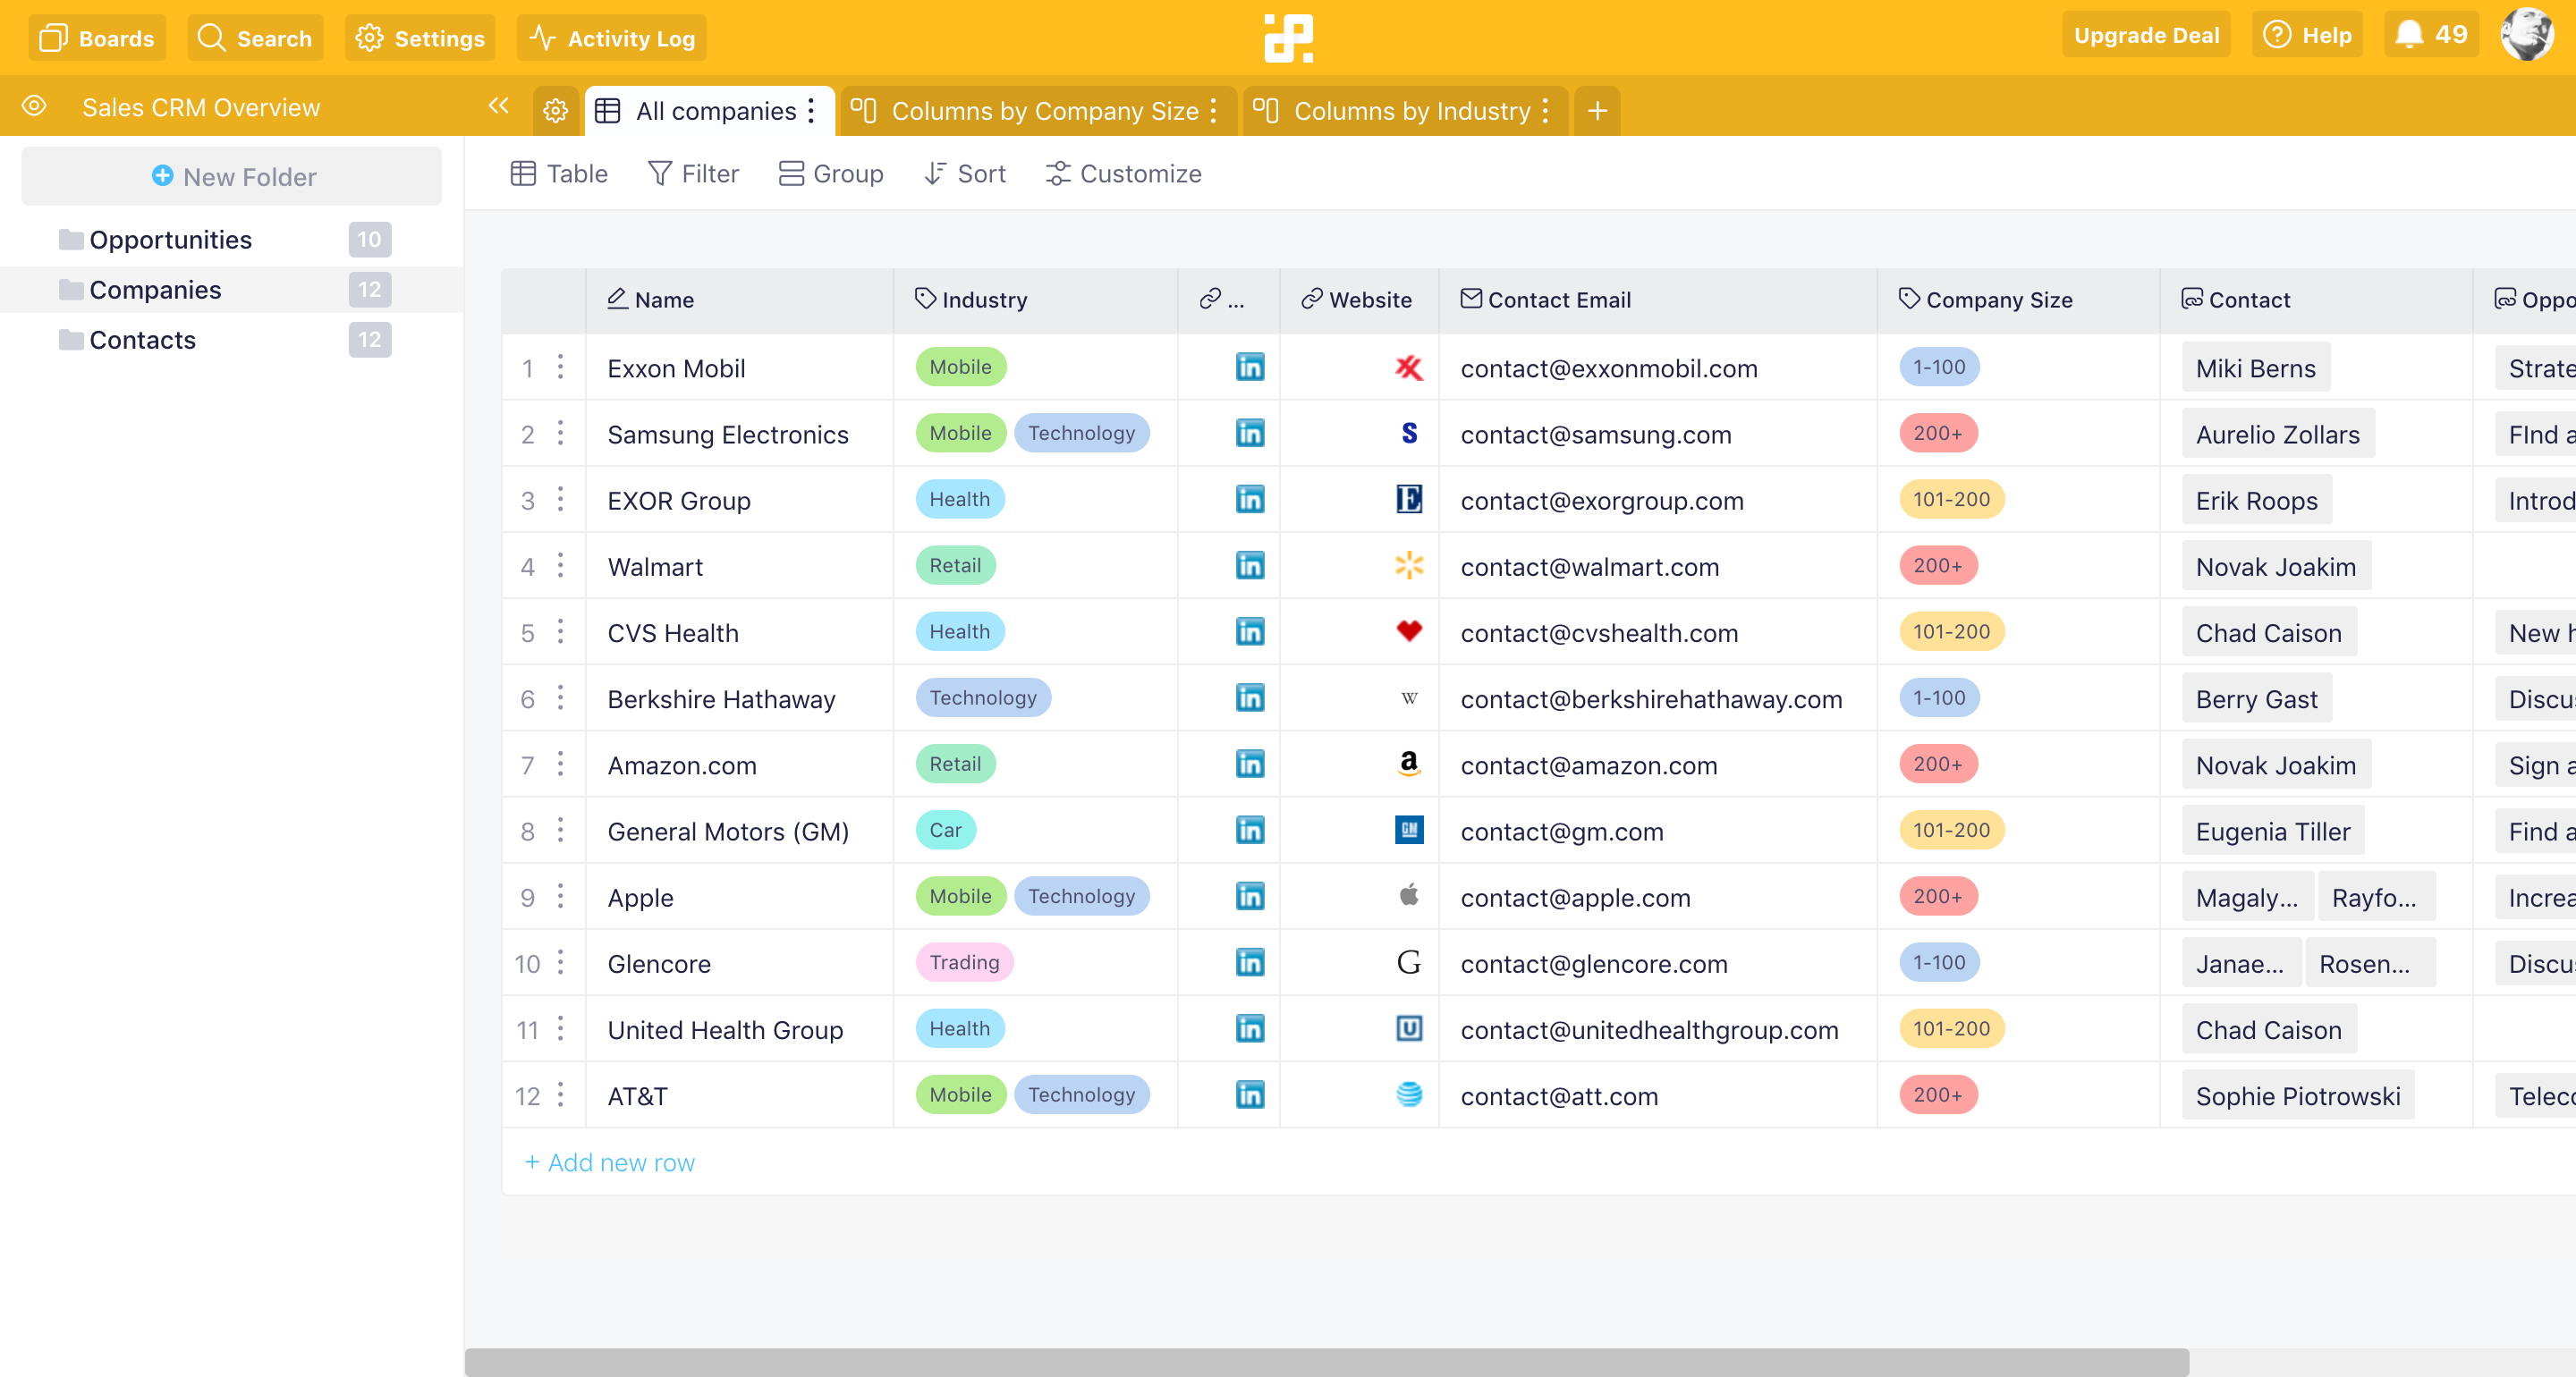Viewport: 2576px width, 1377px height.
Task: Open Samsung website icon
Action: 1409,433
